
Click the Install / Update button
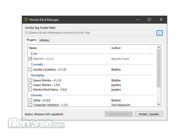[x=149, y=114]
